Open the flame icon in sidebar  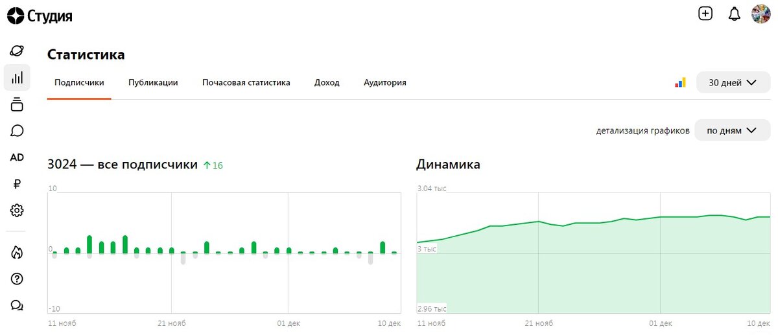[x=17, y=253]
